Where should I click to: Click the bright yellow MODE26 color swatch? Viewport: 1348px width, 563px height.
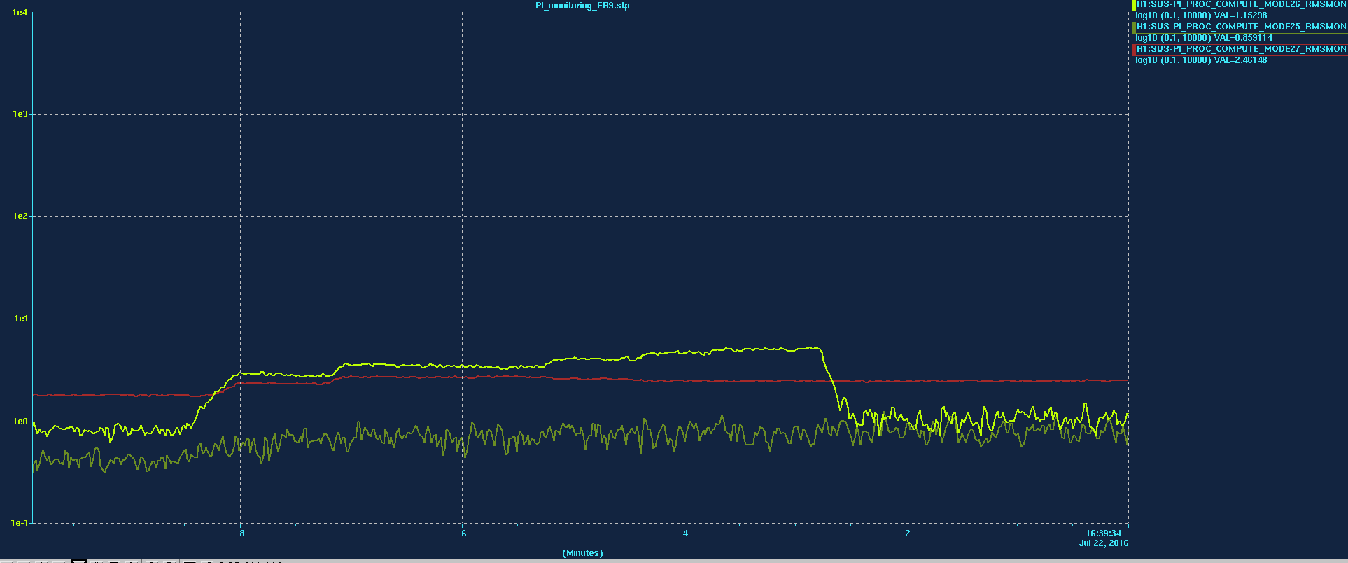pos(1134,5)
